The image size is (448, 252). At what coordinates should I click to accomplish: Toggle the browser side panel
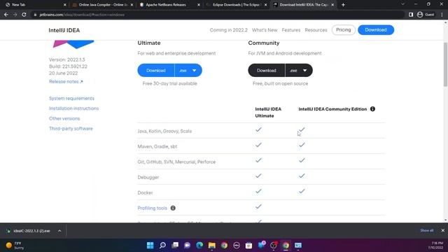tap(411, 15)
